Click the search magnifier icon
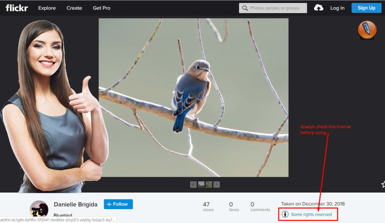This screenshot has width=385, height=223. click(245, 8)
